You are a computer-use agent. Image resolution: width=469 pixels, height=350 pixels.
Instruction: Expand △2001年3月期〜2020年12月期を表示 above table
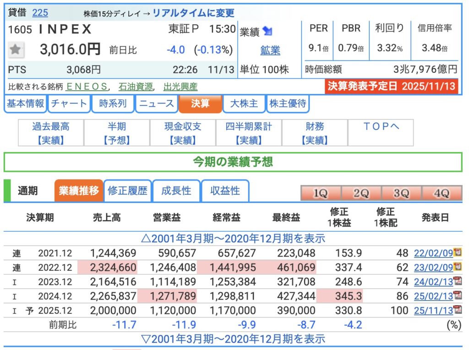tap(233, 238)
